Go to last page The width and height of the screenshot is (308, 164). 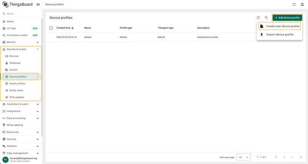(x=301, y=157)
